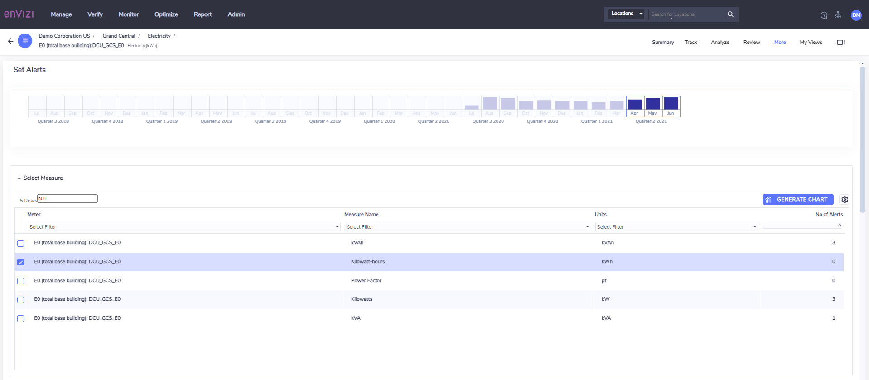Click the No of Alerts search icon
869x380 pixels.
pyautogui.click(x=840, y=225)
